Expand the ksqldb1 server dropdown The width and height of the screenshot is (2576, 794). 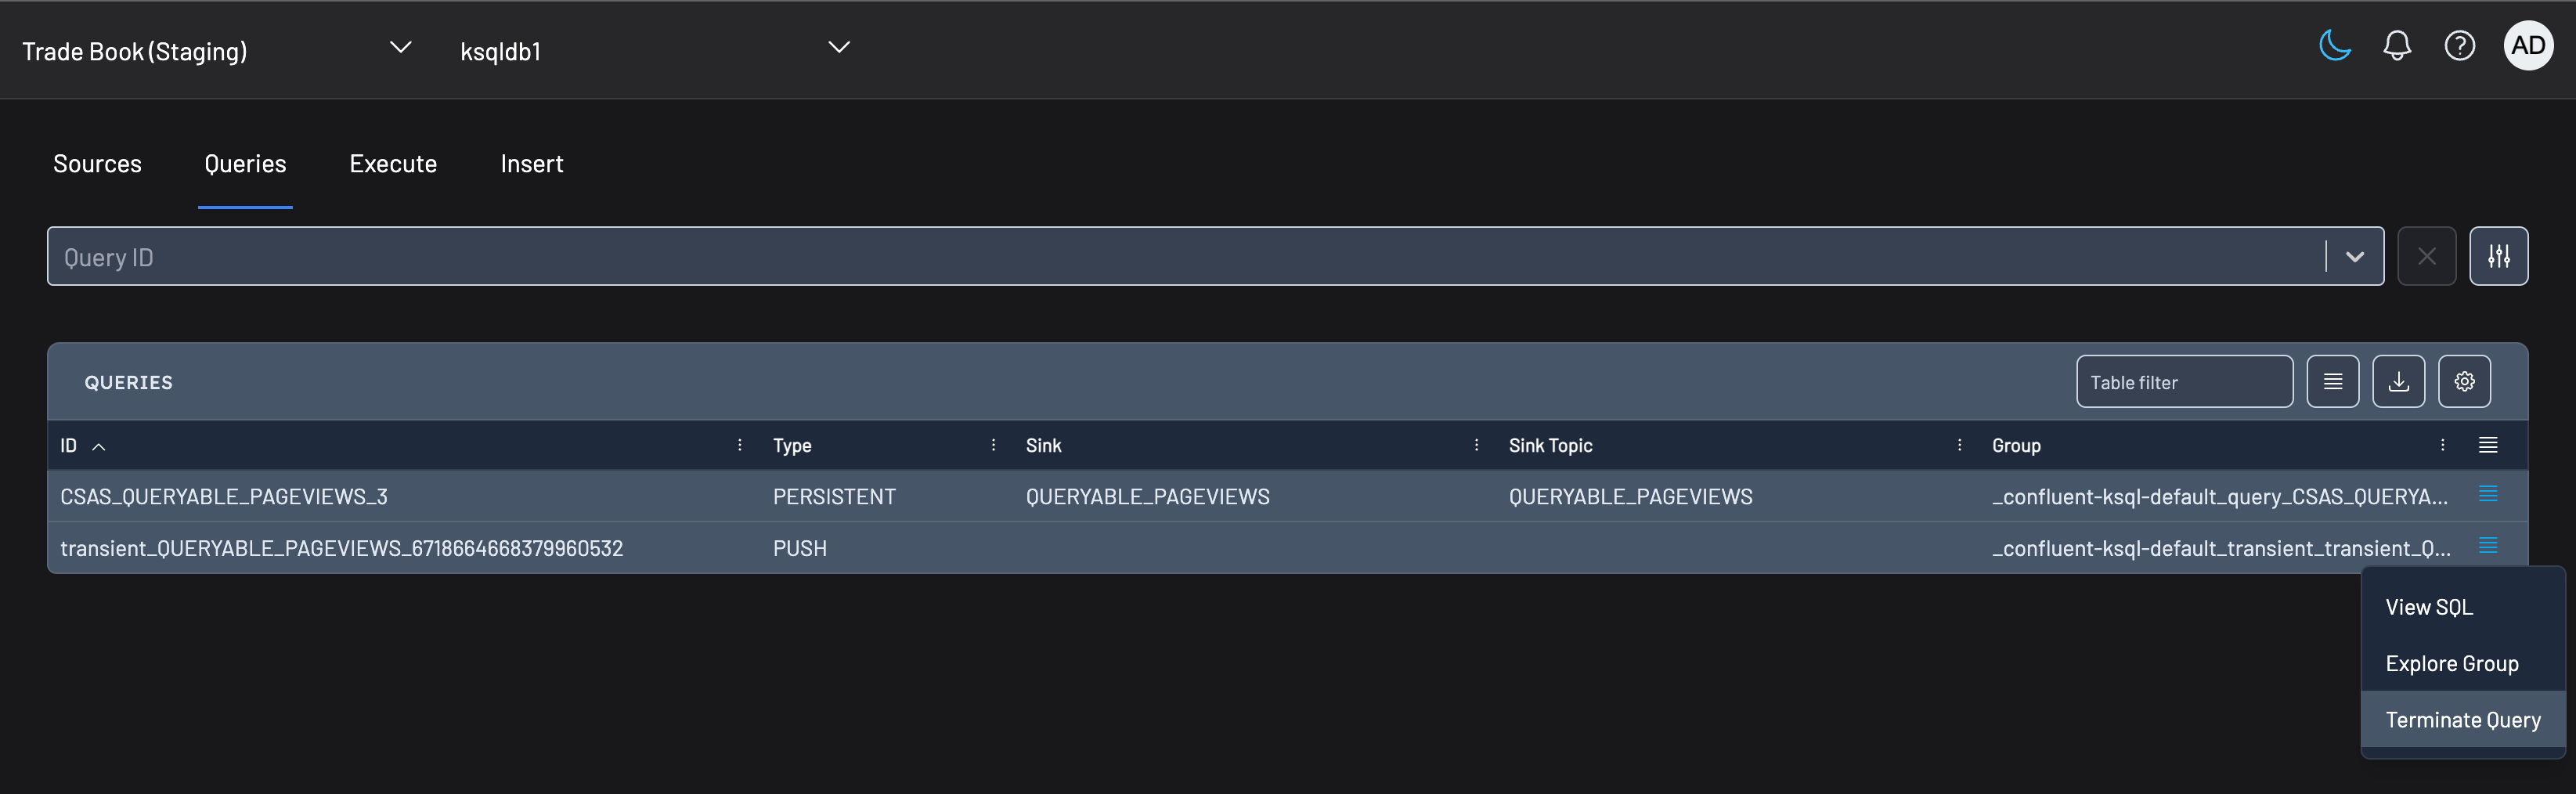click(x=838, y=46)
